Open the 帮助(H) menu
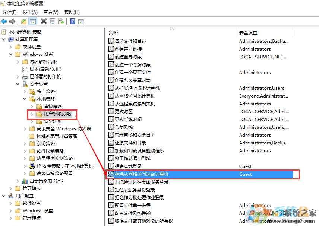The width and height of the screenshot is (319, 226). [72, 12]
